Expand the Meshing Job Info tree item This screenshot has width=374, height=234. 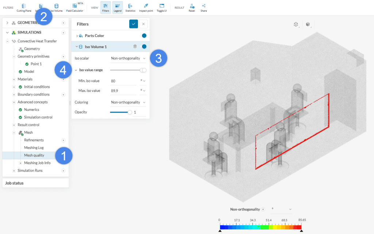(x=20, y=163)
